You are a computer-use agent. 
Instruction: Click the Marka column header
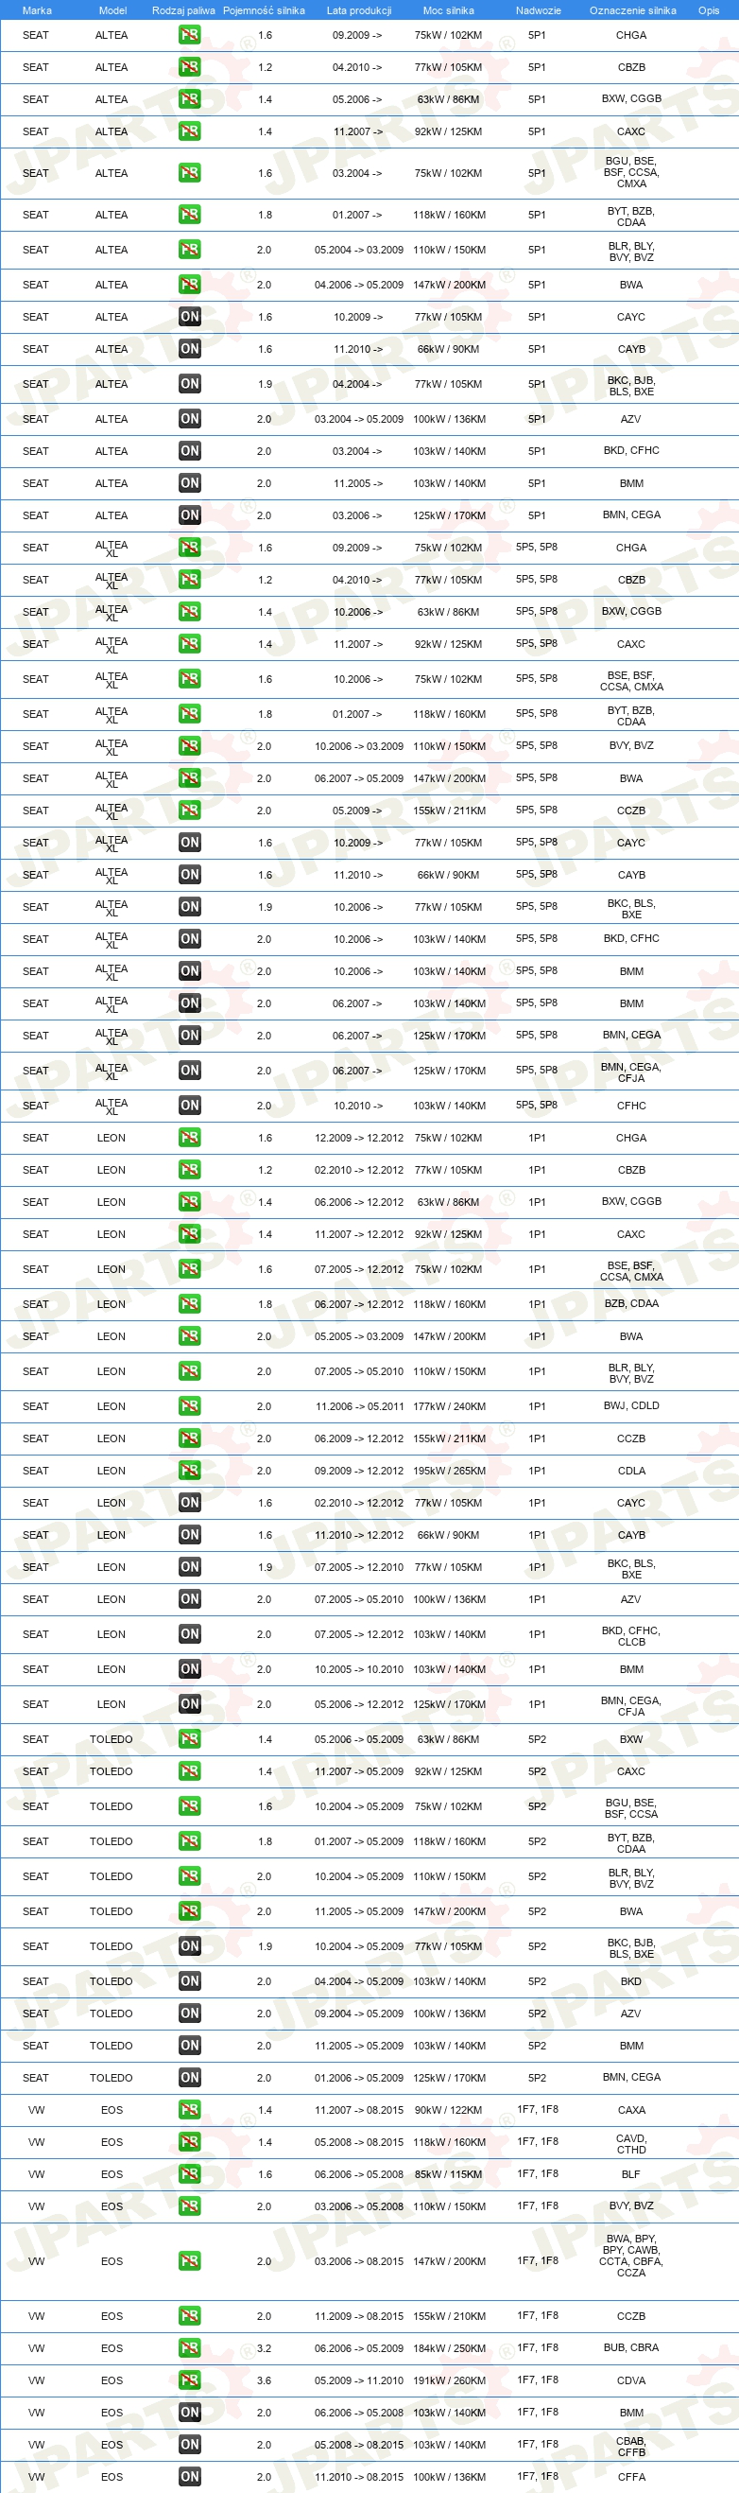[x=37, y=10]
